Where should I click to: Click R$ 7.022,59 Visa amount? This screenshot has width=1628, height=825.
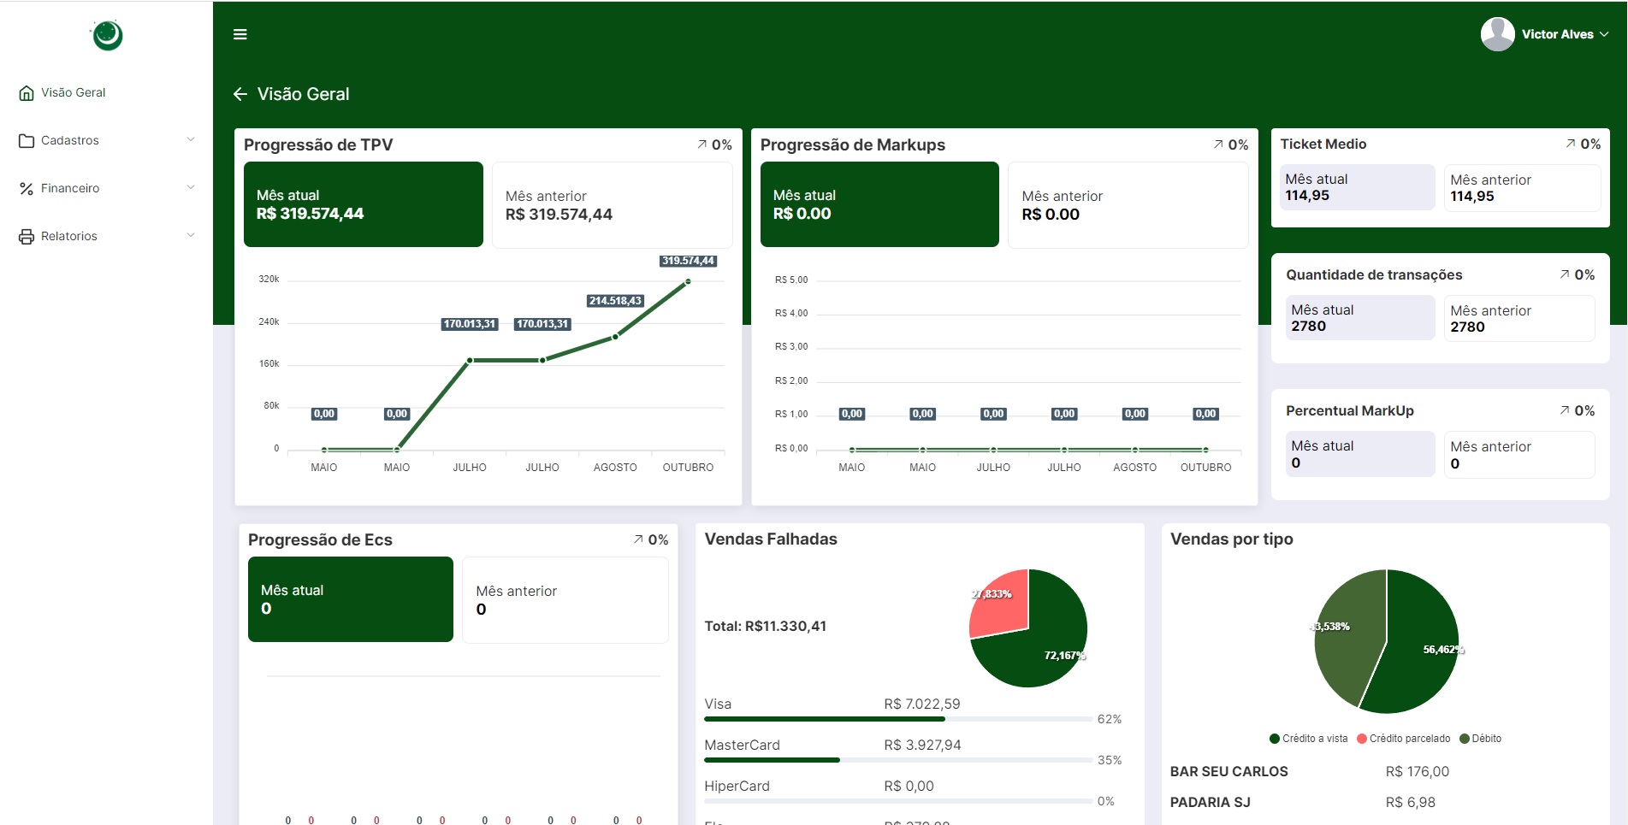pos(922,704)
